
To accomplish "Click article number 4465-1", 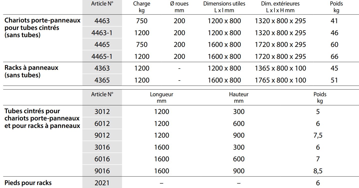I will coord(102,57).
